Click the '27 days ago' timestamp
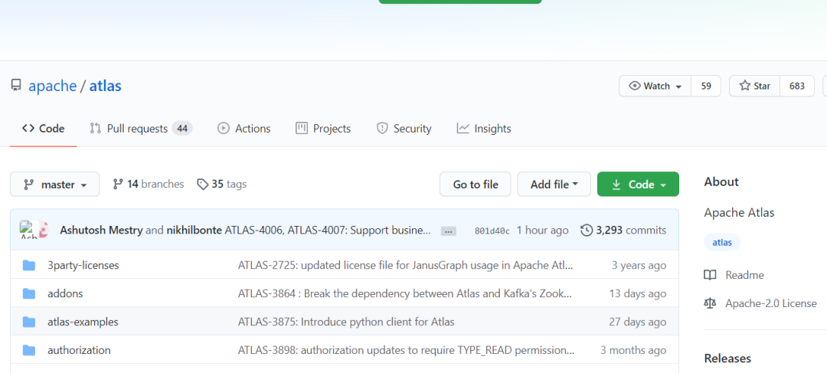Screen dimensions: 827x373 click(x=638, y=322)
